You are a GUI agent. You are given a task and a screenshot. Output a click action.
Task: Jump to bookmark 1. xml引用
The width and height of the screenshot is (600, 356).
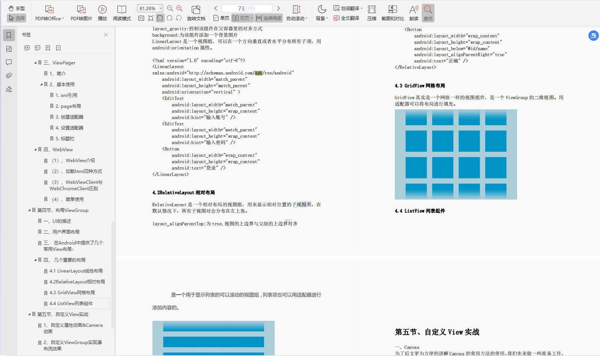pyautogui.click(x=66, y=95)
